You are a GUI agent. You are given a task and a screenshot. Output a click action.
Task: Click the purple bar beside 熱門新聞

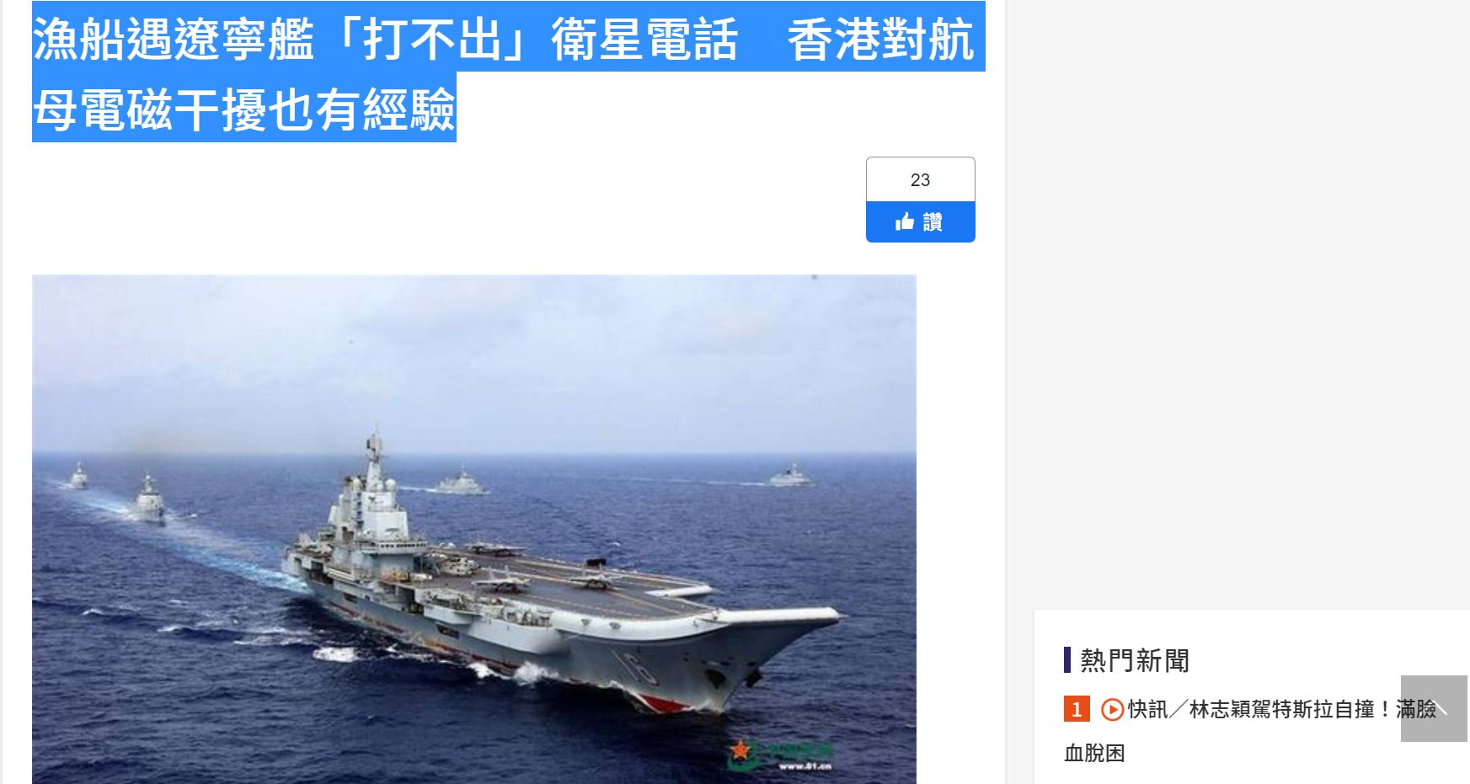click(x=1067, y=660)
